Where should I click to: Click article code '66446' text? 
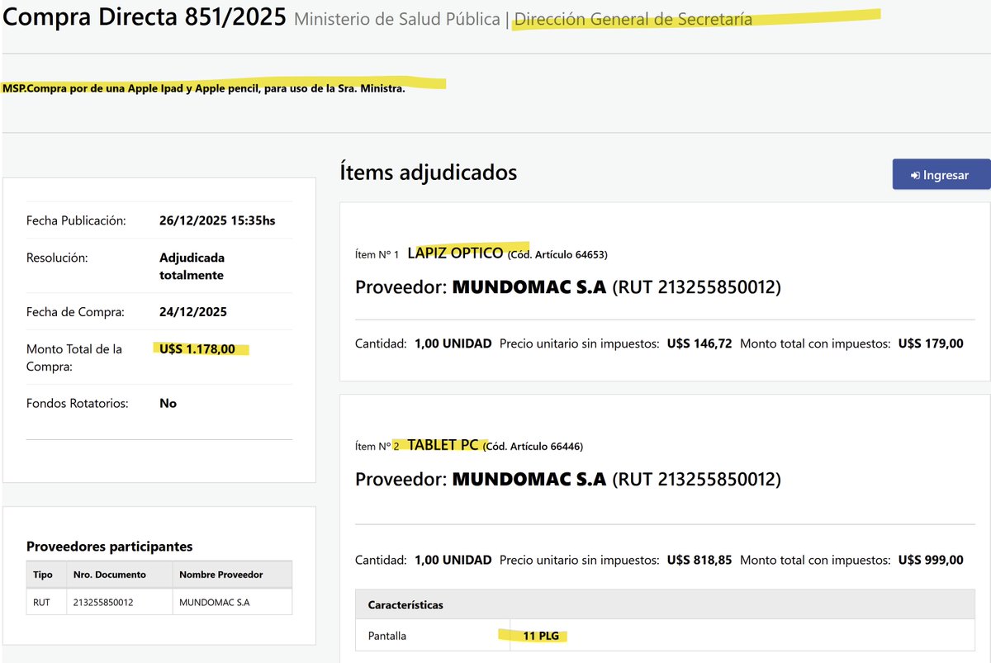pyautogui.click(x=566, y=447)
